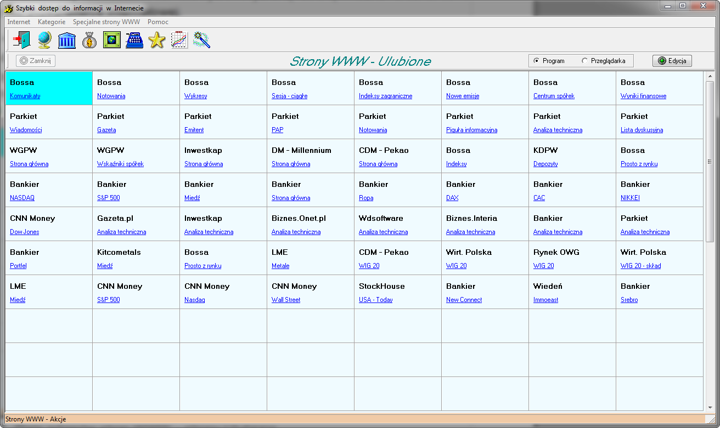Click the magic wand toolbar icon
Image resolution: width=720 pixels, height=428 pixels.
202,40
